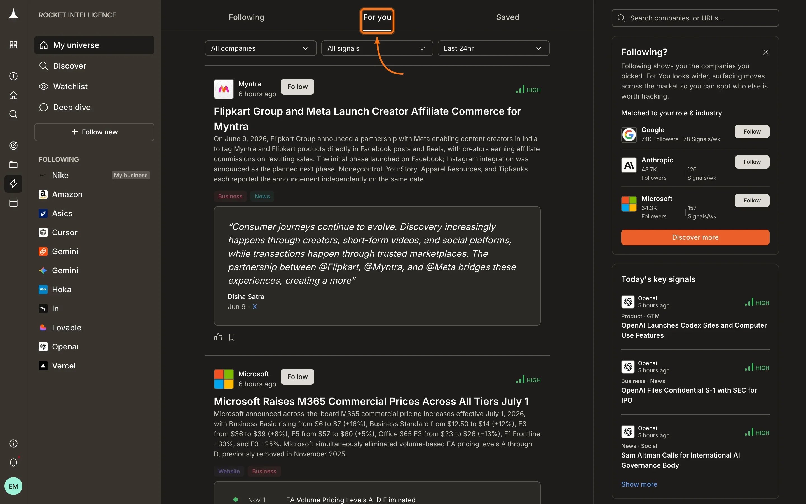Switch to the Following tab

(247, 17)
